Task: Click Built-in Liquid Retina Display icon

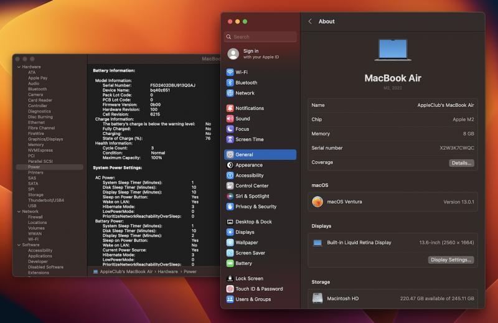Action: point(317,243)
